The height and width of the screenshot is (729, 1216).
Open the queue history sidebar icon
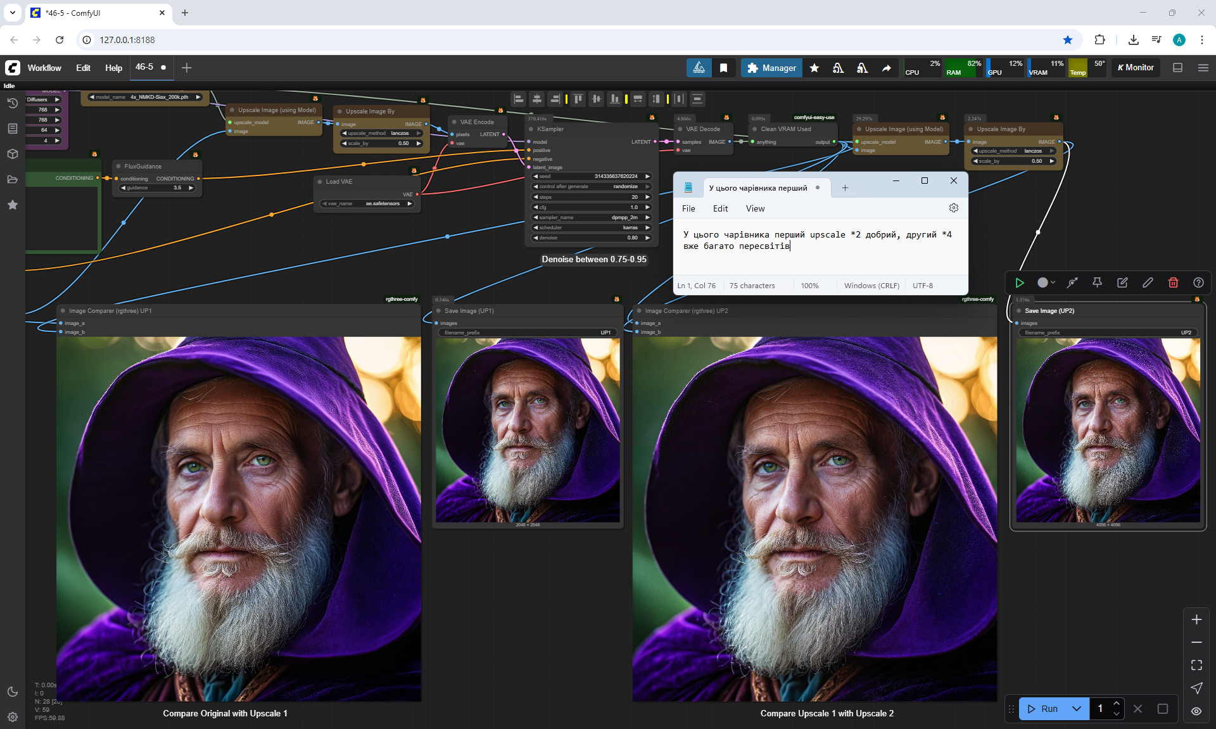click(12, 103)
